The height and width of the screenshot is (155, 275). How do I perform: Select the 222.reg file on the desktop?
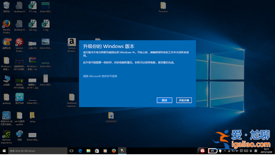[33, 26]
